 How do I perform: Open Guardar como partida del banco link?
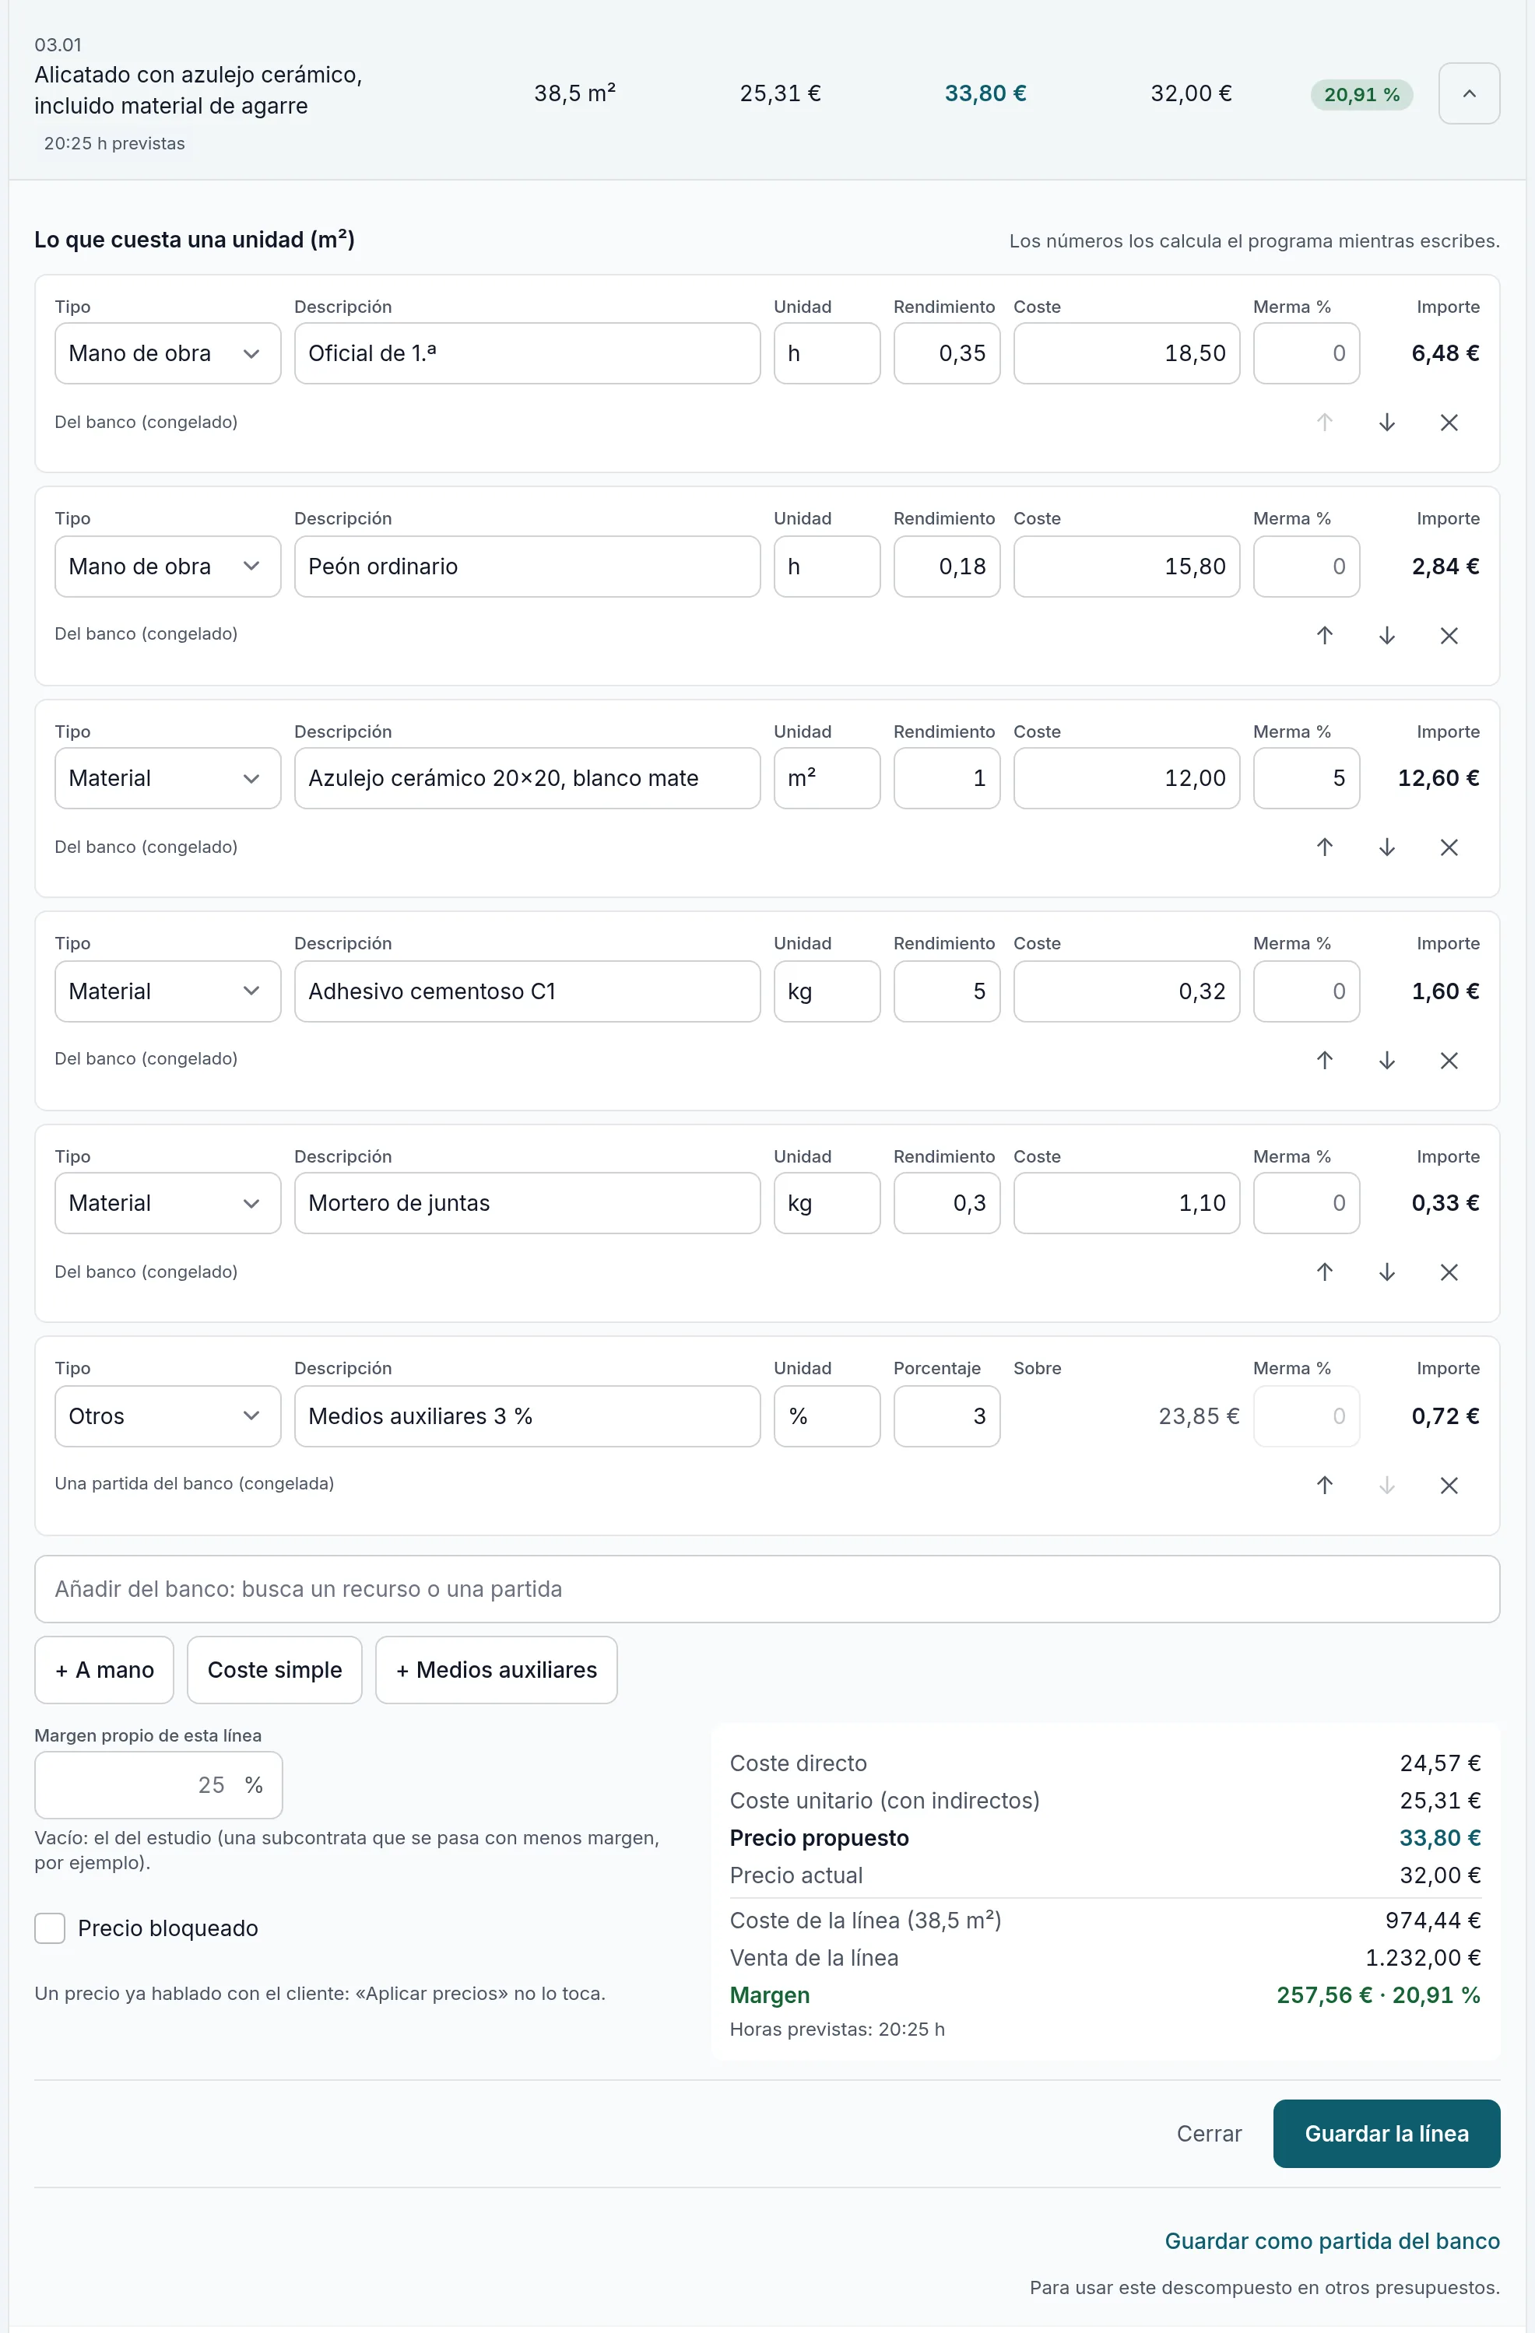tap(1332, 2241)
